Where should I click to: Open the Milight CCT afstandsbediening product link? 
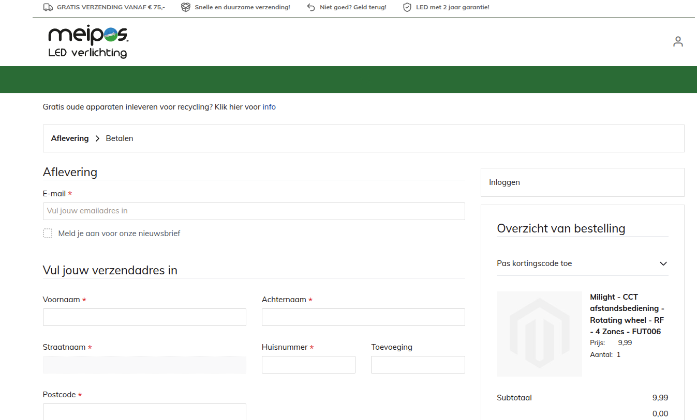click(628, 308)
